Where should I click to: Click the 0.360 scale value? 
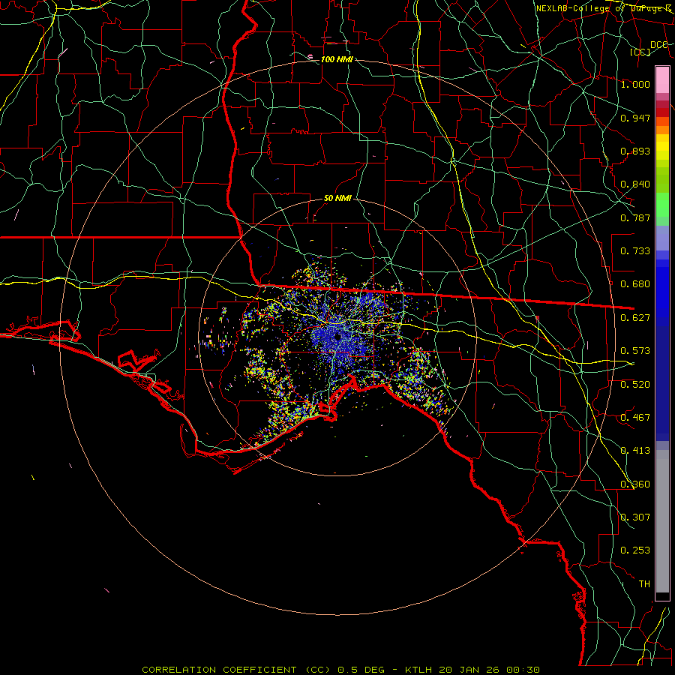click(635, 484)
